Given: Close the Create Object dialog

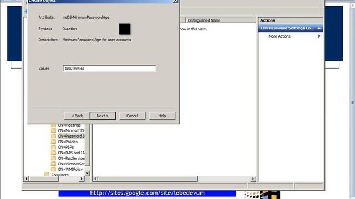Looking at the screenshot, I should (x=175, y=1).
